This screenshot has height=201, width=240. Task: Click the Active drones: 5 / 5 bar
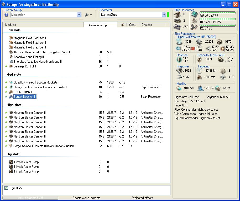(x=30, y=198)
